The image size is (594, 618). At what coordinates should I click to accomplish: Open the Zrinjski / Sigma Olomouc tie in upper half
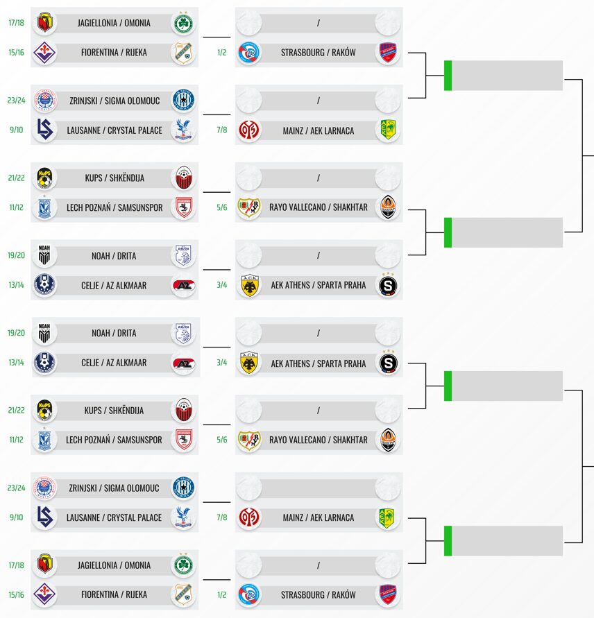pyautogui.click(x=114, y=101)
